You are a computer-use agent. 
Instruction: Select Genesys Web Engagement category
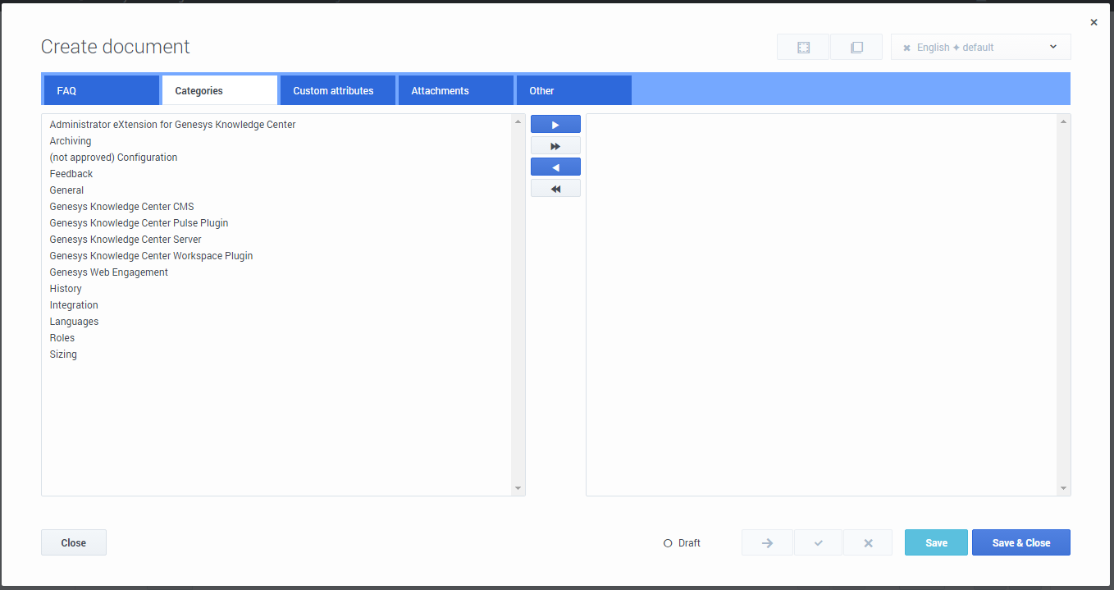(109, 272)
